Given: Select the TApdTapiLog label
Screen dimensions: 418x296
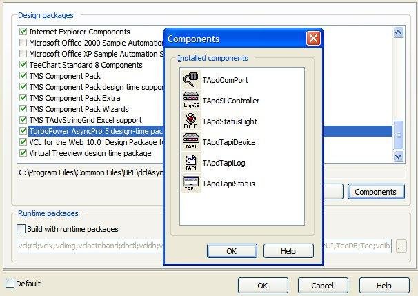Looking at the screenshot, I should pyautogui.click(x=224, y=163).
